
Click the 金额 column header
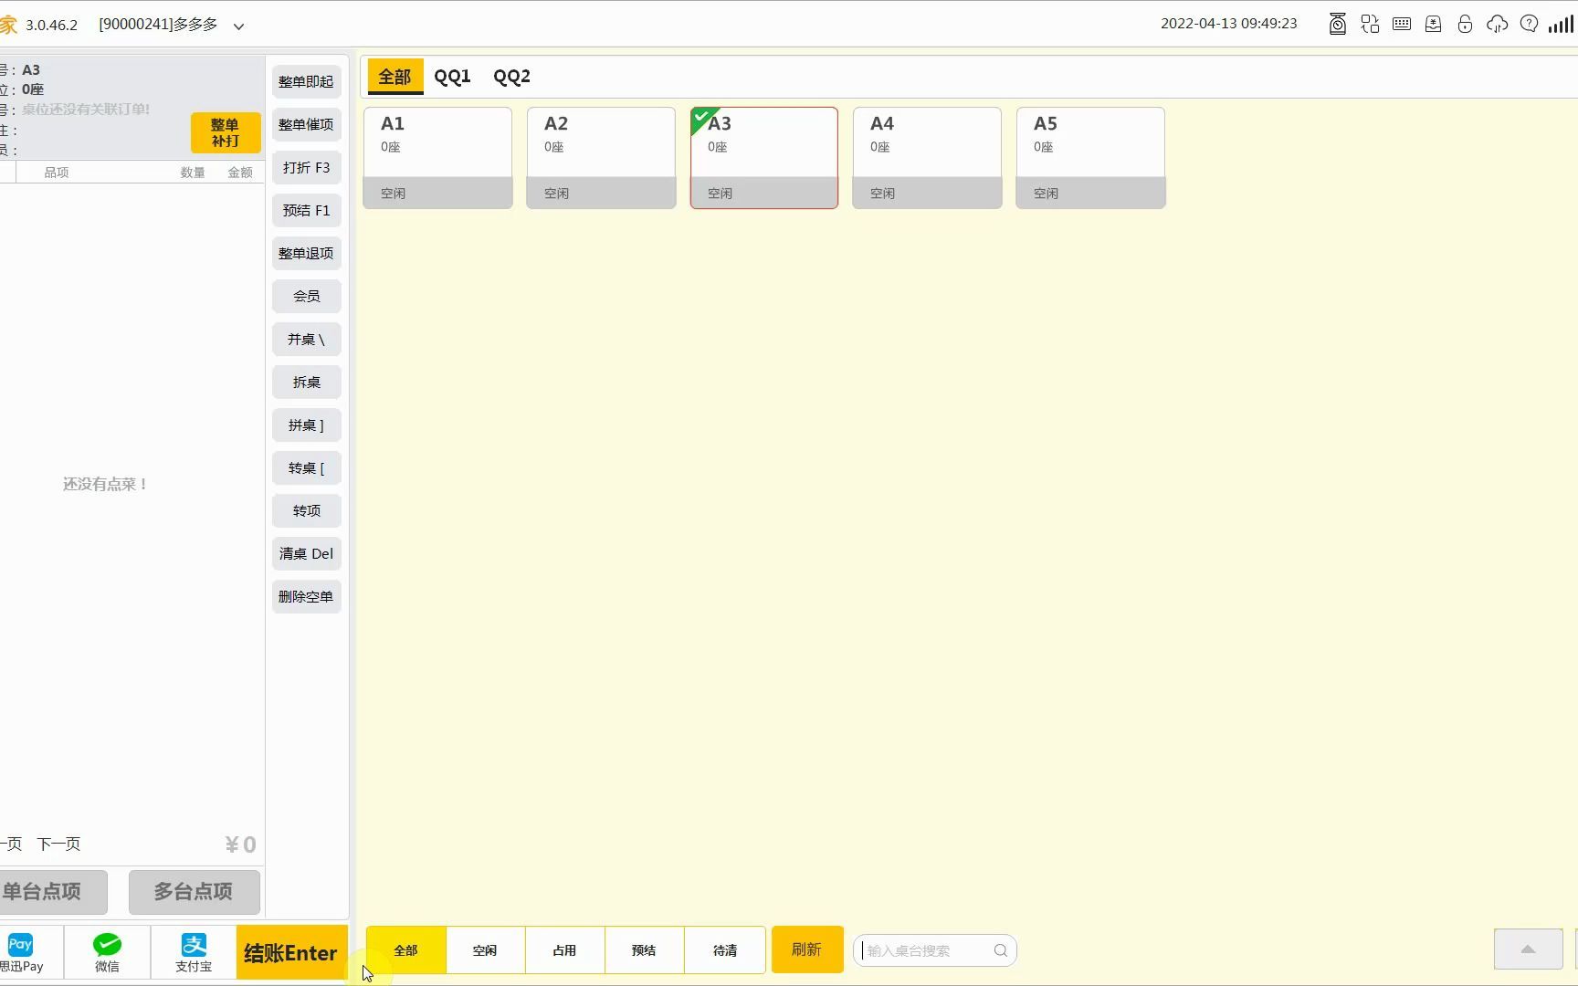[240, 173]
